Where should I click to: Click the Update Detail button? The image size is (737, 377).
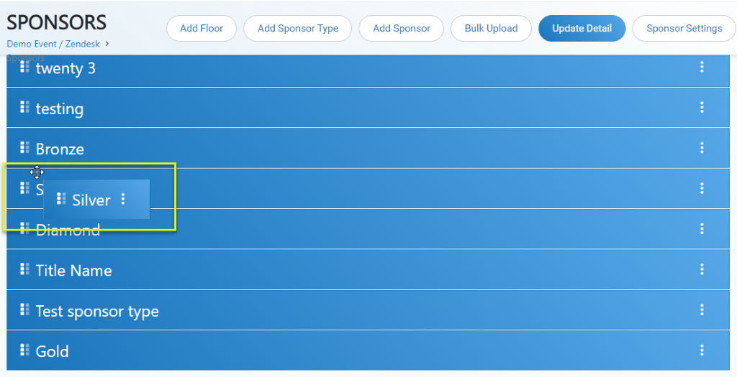pyautogui.click(x=582, y=28)
